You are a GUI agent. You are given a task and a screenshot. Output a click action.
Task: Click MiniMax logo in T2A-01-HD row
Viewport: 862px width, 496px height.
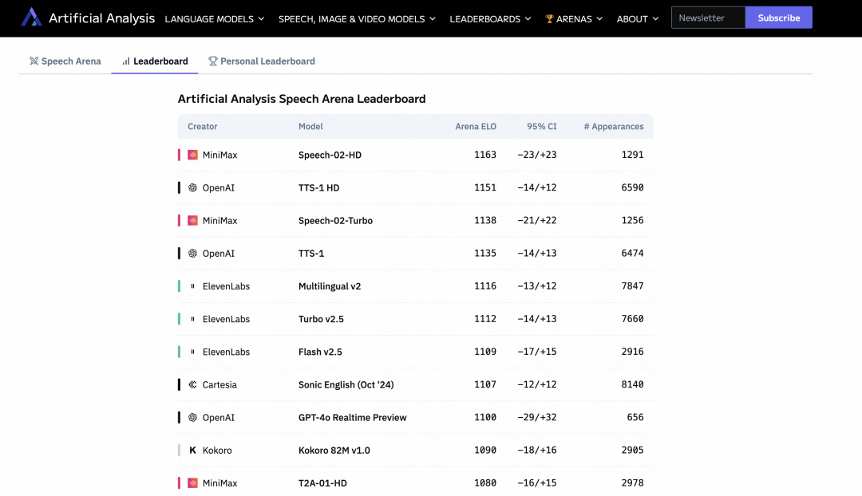192,482
